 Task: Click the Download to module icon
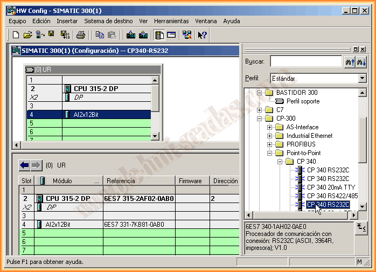click(130, 35)
